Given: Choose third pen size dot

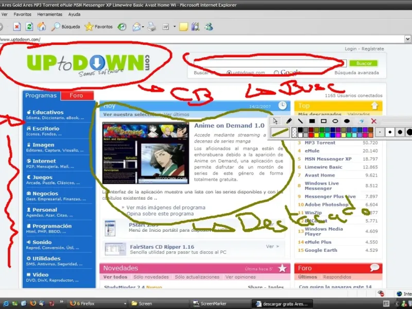Looking at the screenshot, I should tap(400, 132).
